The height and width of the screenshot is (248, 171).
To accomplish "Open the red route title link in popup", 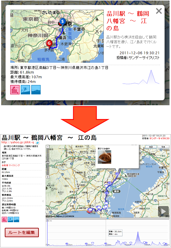I will point(128,21).
